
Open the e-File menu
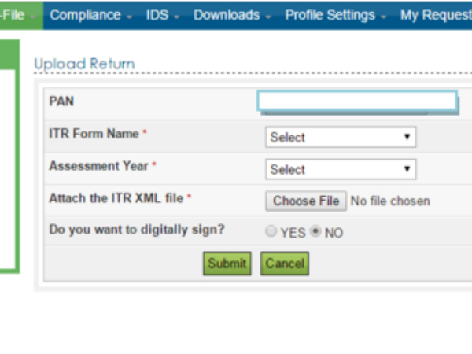click(x=17, y=15)
